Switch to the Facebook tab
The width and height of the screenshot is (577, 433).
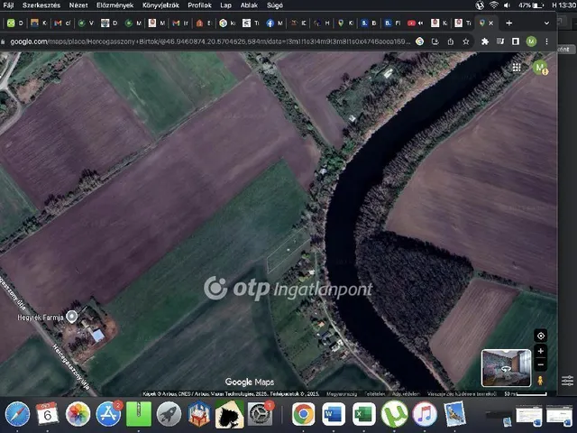273,23
